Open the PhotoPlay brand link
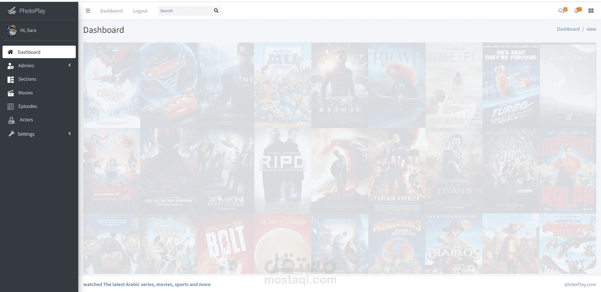 [27, 11]
